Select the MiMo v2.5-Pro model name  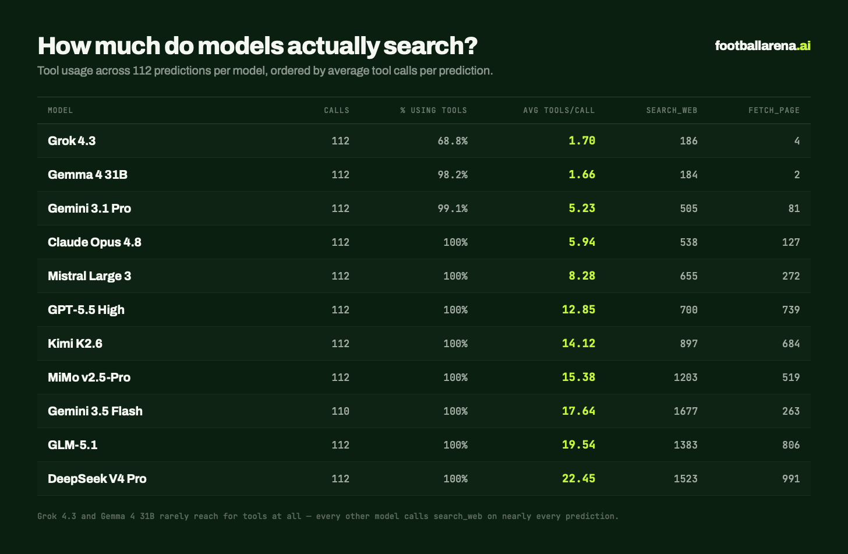(89, 377)
